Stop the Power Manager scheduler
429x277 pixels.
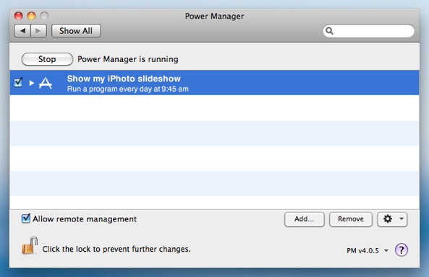pos(47,59)
